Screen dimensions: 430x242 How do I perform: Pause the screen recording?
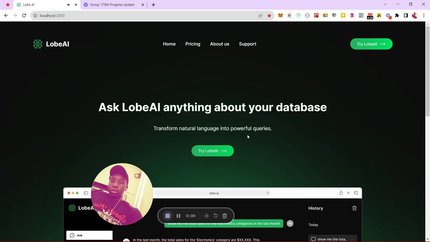pyautogui.click(x=178, y=216)
